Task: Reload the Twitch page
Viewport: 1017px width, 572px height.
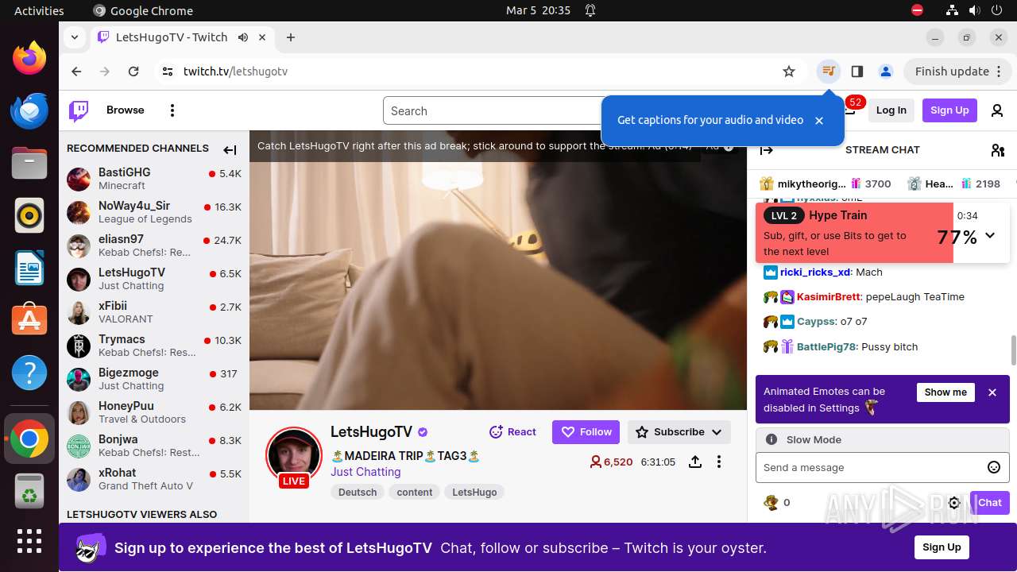Action: 133,71
